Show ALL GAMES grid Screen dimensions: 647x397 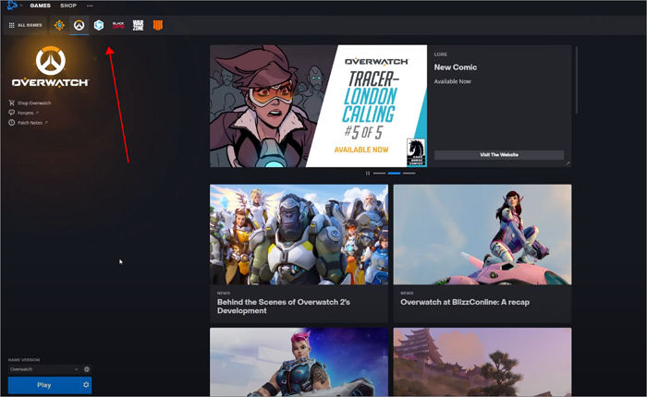coord(26,25)
